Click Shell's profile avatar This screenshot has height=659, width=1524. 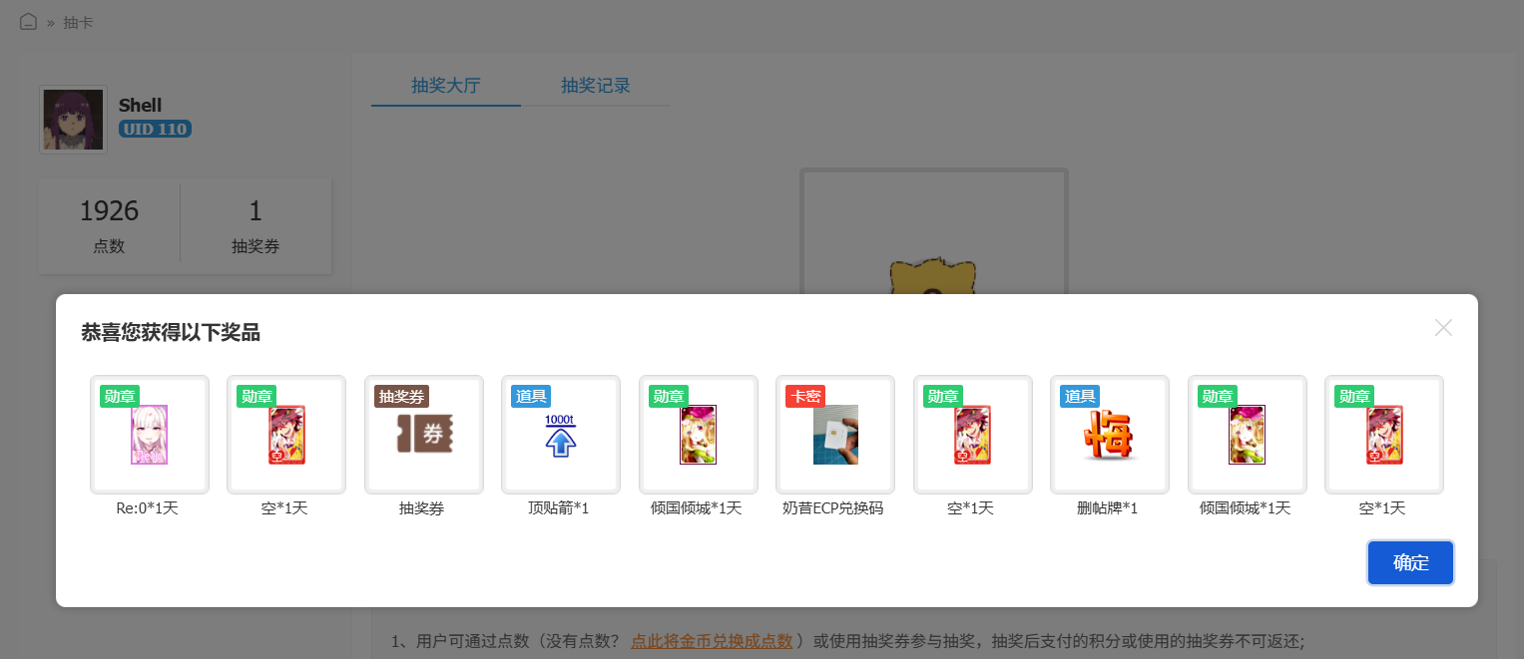72,119
